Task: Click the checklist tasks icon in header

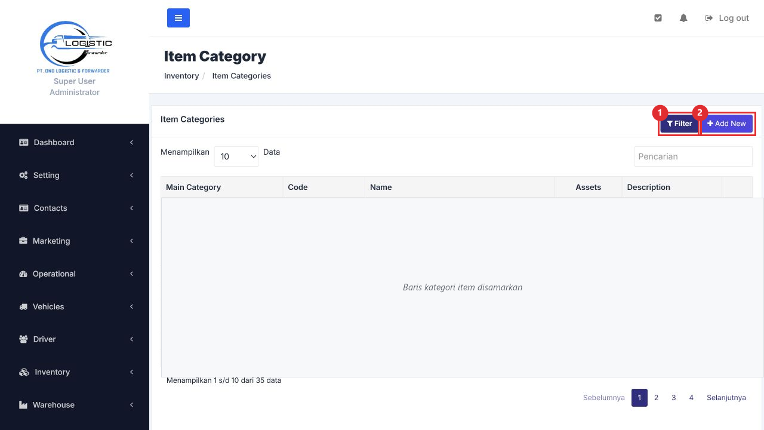Action: pyautogui.click(x=658, y=18)
